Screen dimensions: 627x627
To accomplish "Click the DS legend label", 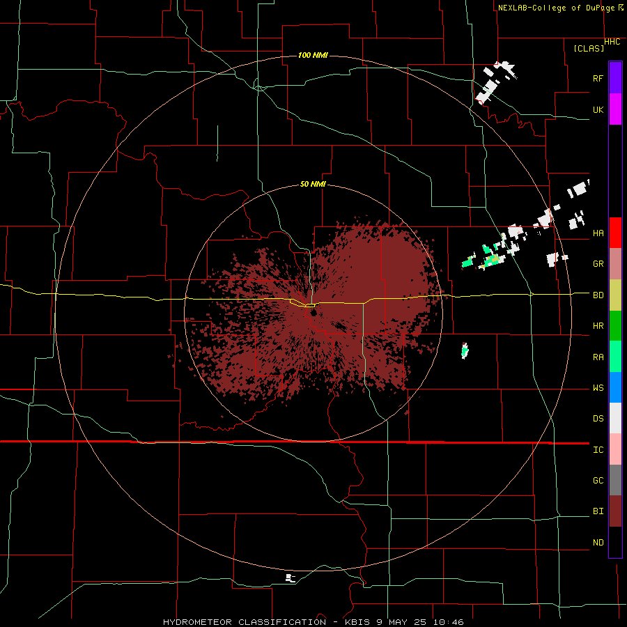I will 598,419.
